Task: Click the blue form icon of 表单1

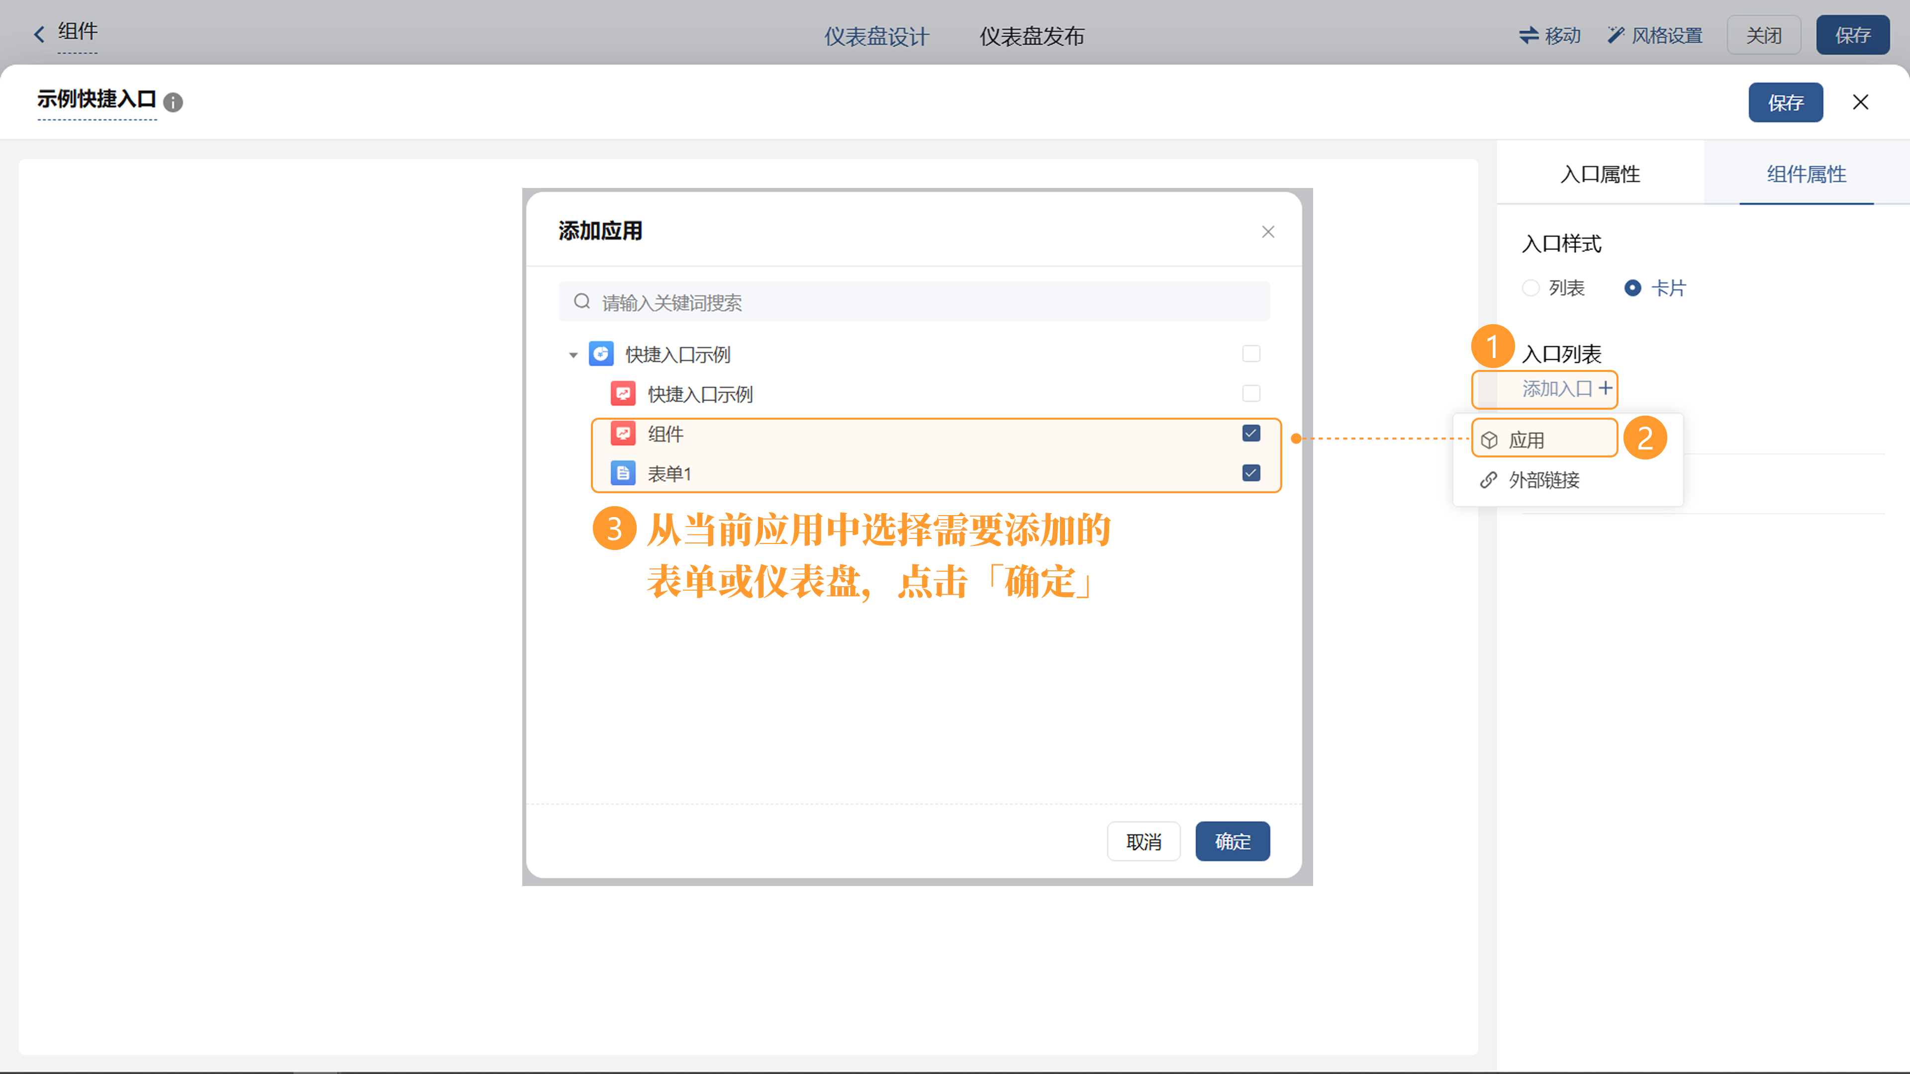Action: coord(623,473)
